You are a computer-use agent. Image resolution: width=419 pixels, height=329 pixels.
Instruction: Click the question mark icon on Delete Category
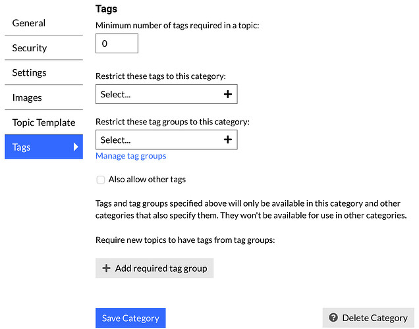[333, 318]
